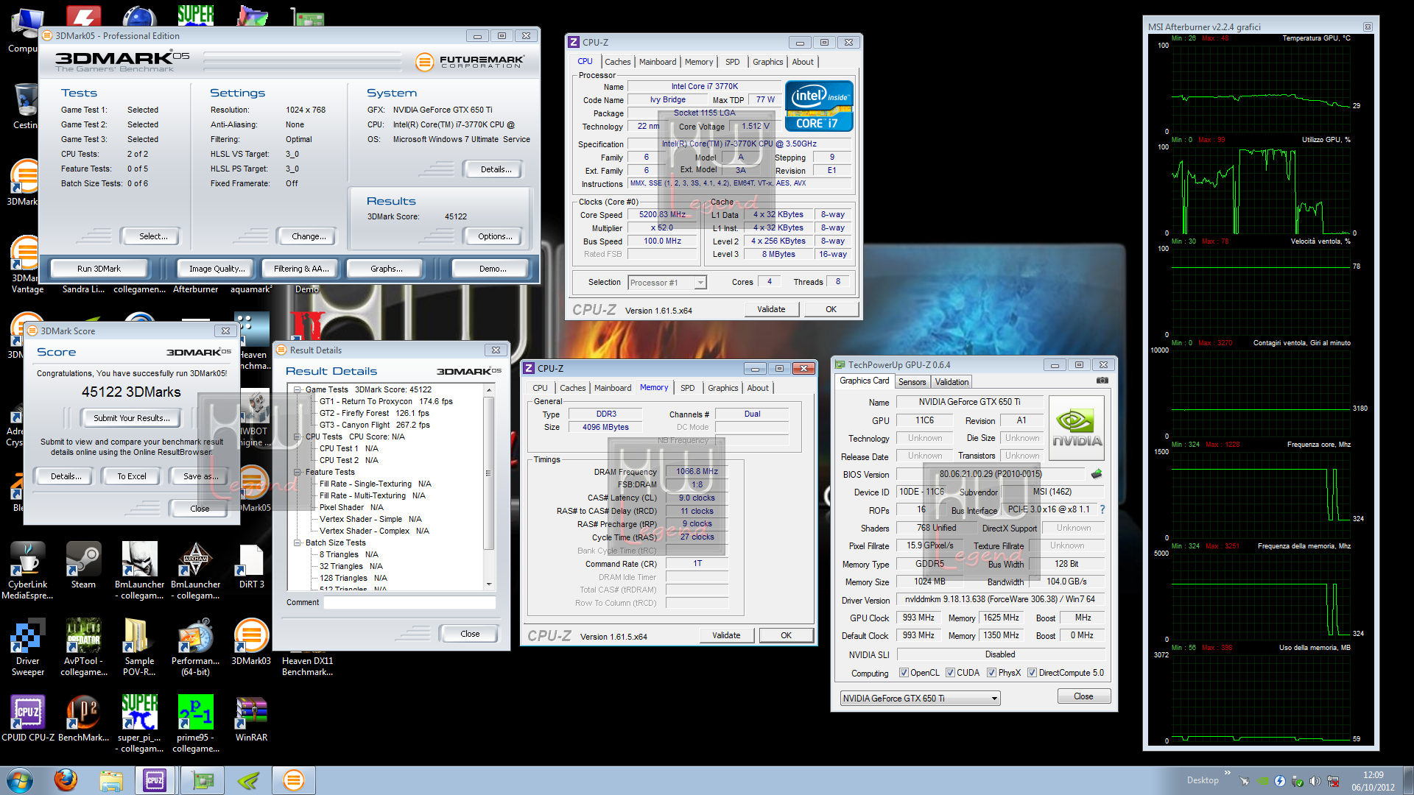The width and height of the screenshot is (1414, 795).
Task: Click Run 3DMark button
Action: click(x=99, y=269)
